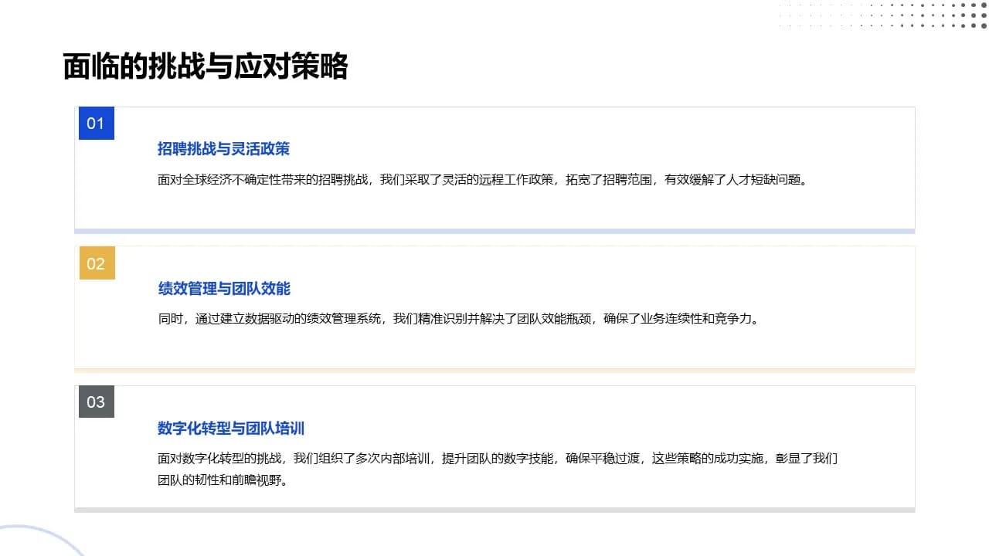Click paragraph beginning 面对数字化转型的挑战

pyautogui.click(x=498, y=469)
